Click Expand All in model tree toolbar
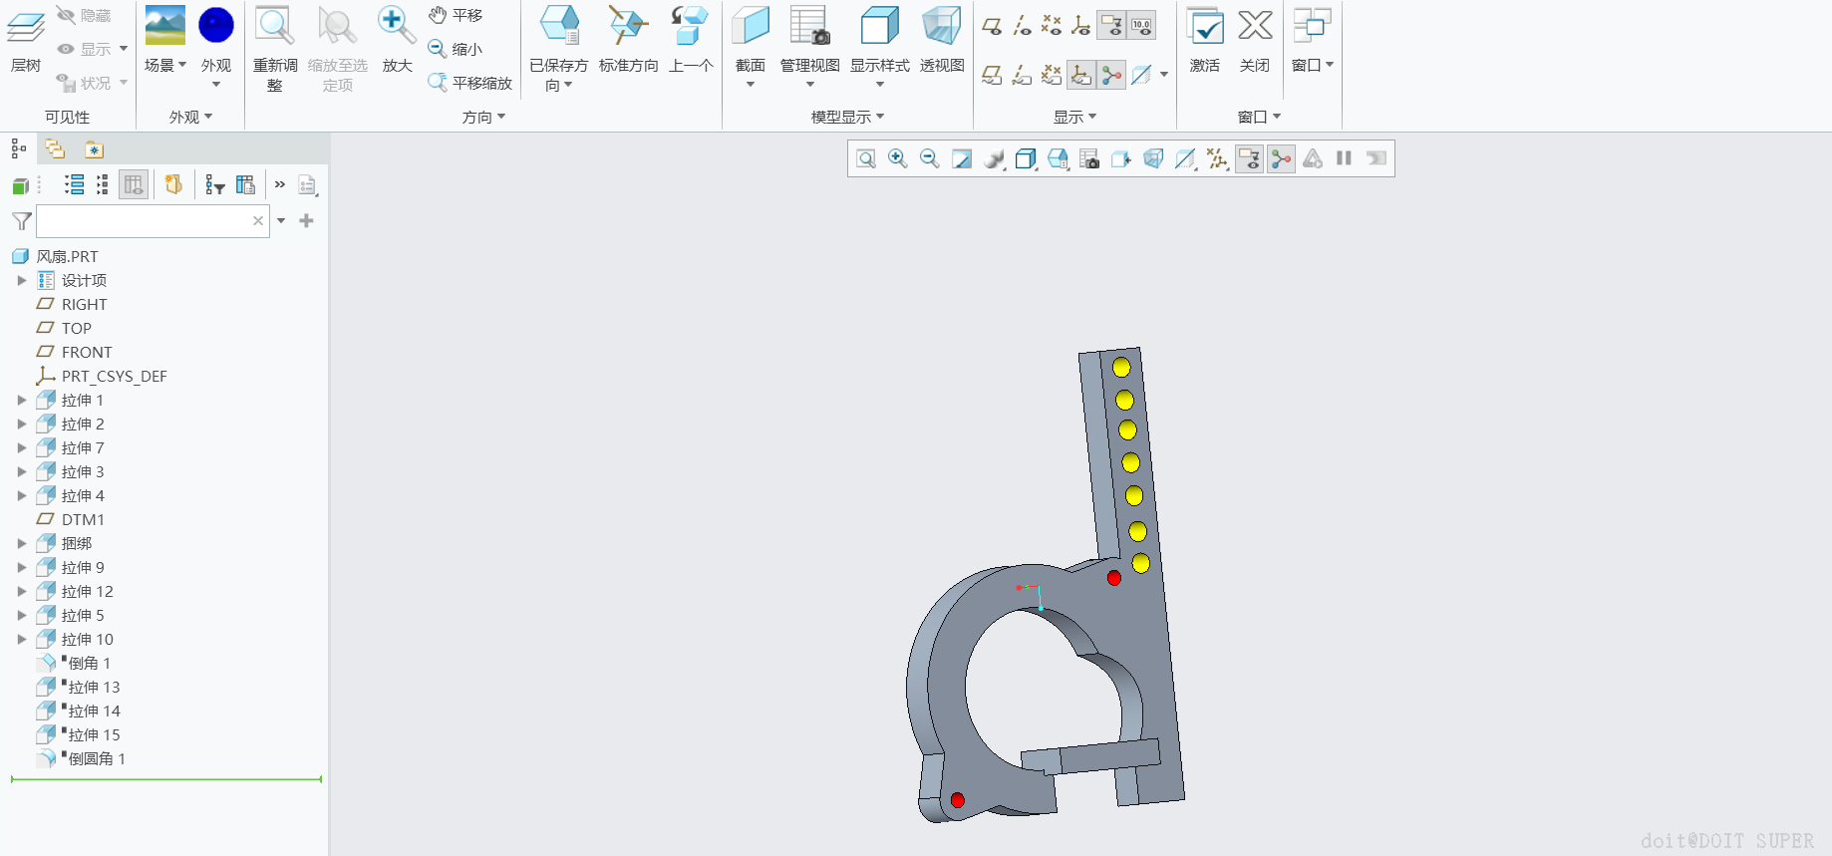Image resolution: width=1832 pixels, height=856 pixels. pyautogui.click(x=74, y=184)
